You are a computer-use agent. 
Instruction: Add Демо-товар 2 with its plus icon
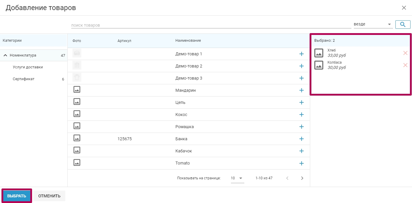pos(302,66)
